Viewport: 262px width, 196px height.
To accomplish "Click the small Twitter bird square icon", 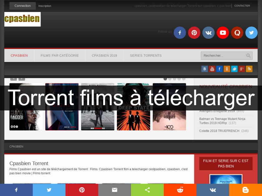I will click(x=234, y=69).
